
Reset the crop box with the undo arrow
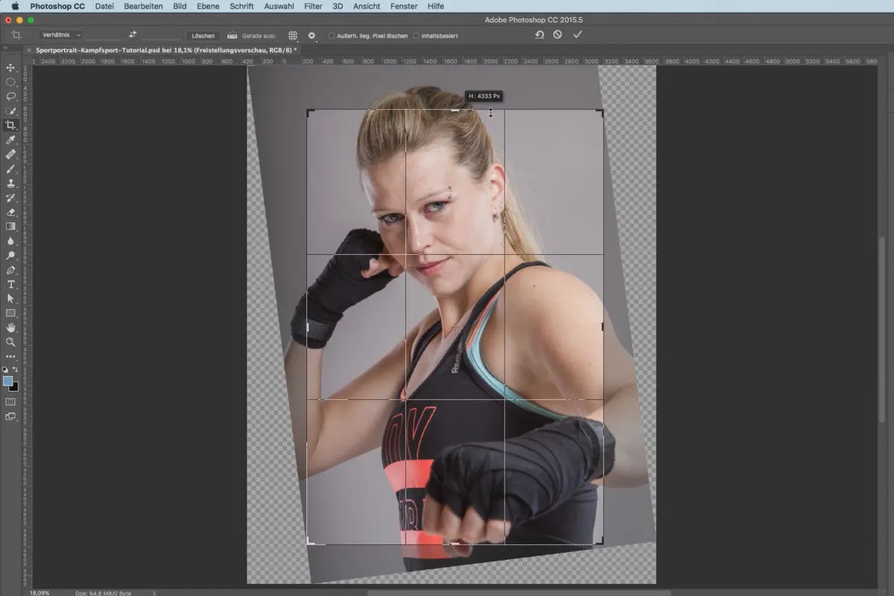pyautogui.click(x=539, y=35)
